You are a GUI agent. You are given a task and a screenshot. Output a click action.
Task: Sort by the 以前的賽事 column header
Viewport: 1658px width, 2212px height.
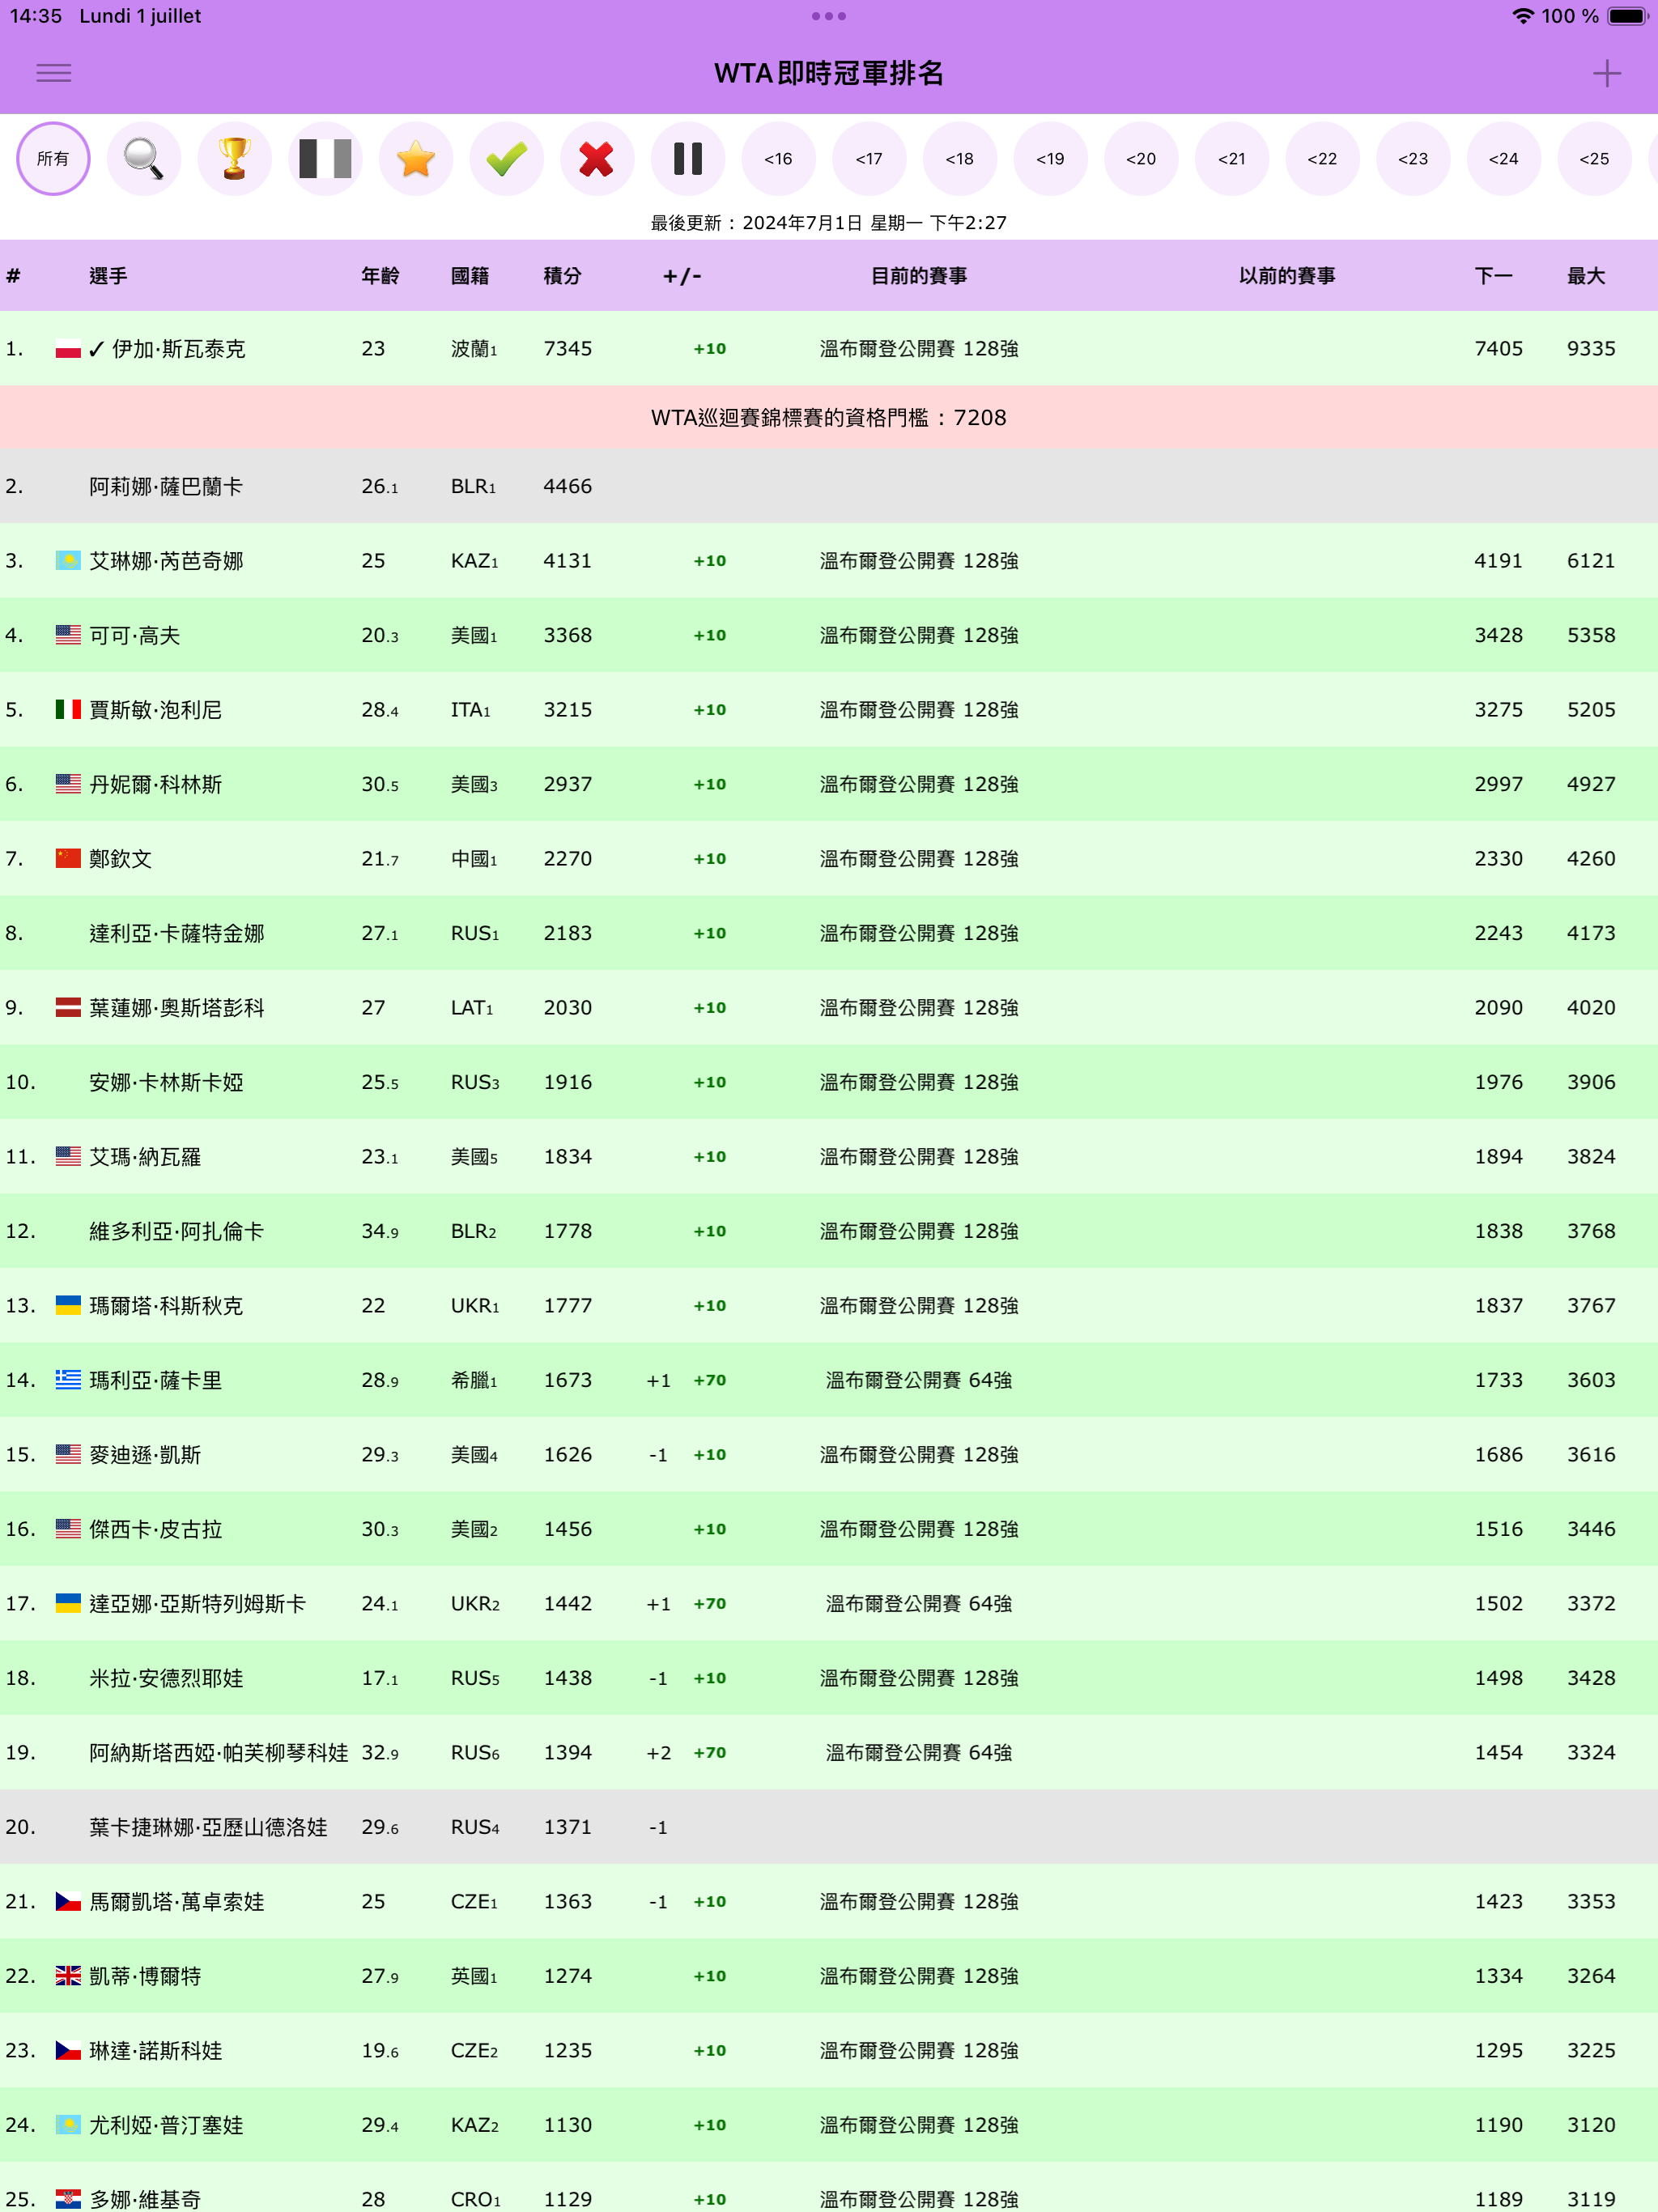click(1287, 276)
